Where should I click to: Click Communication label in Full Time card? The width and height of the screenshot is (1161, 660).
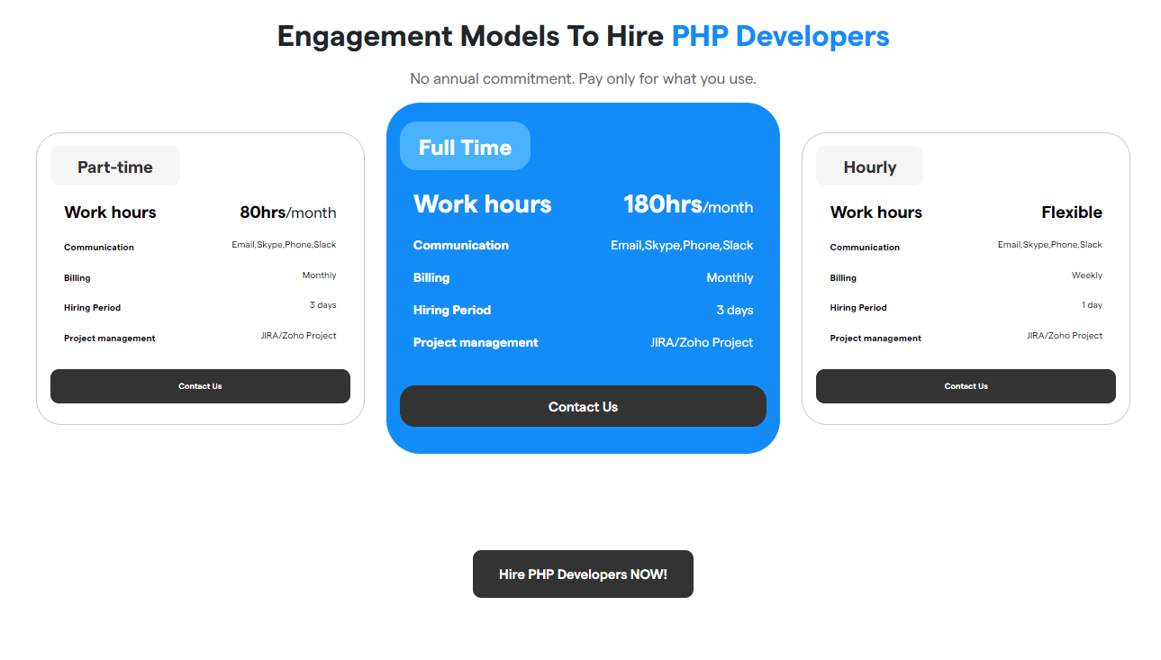(461, 245)
